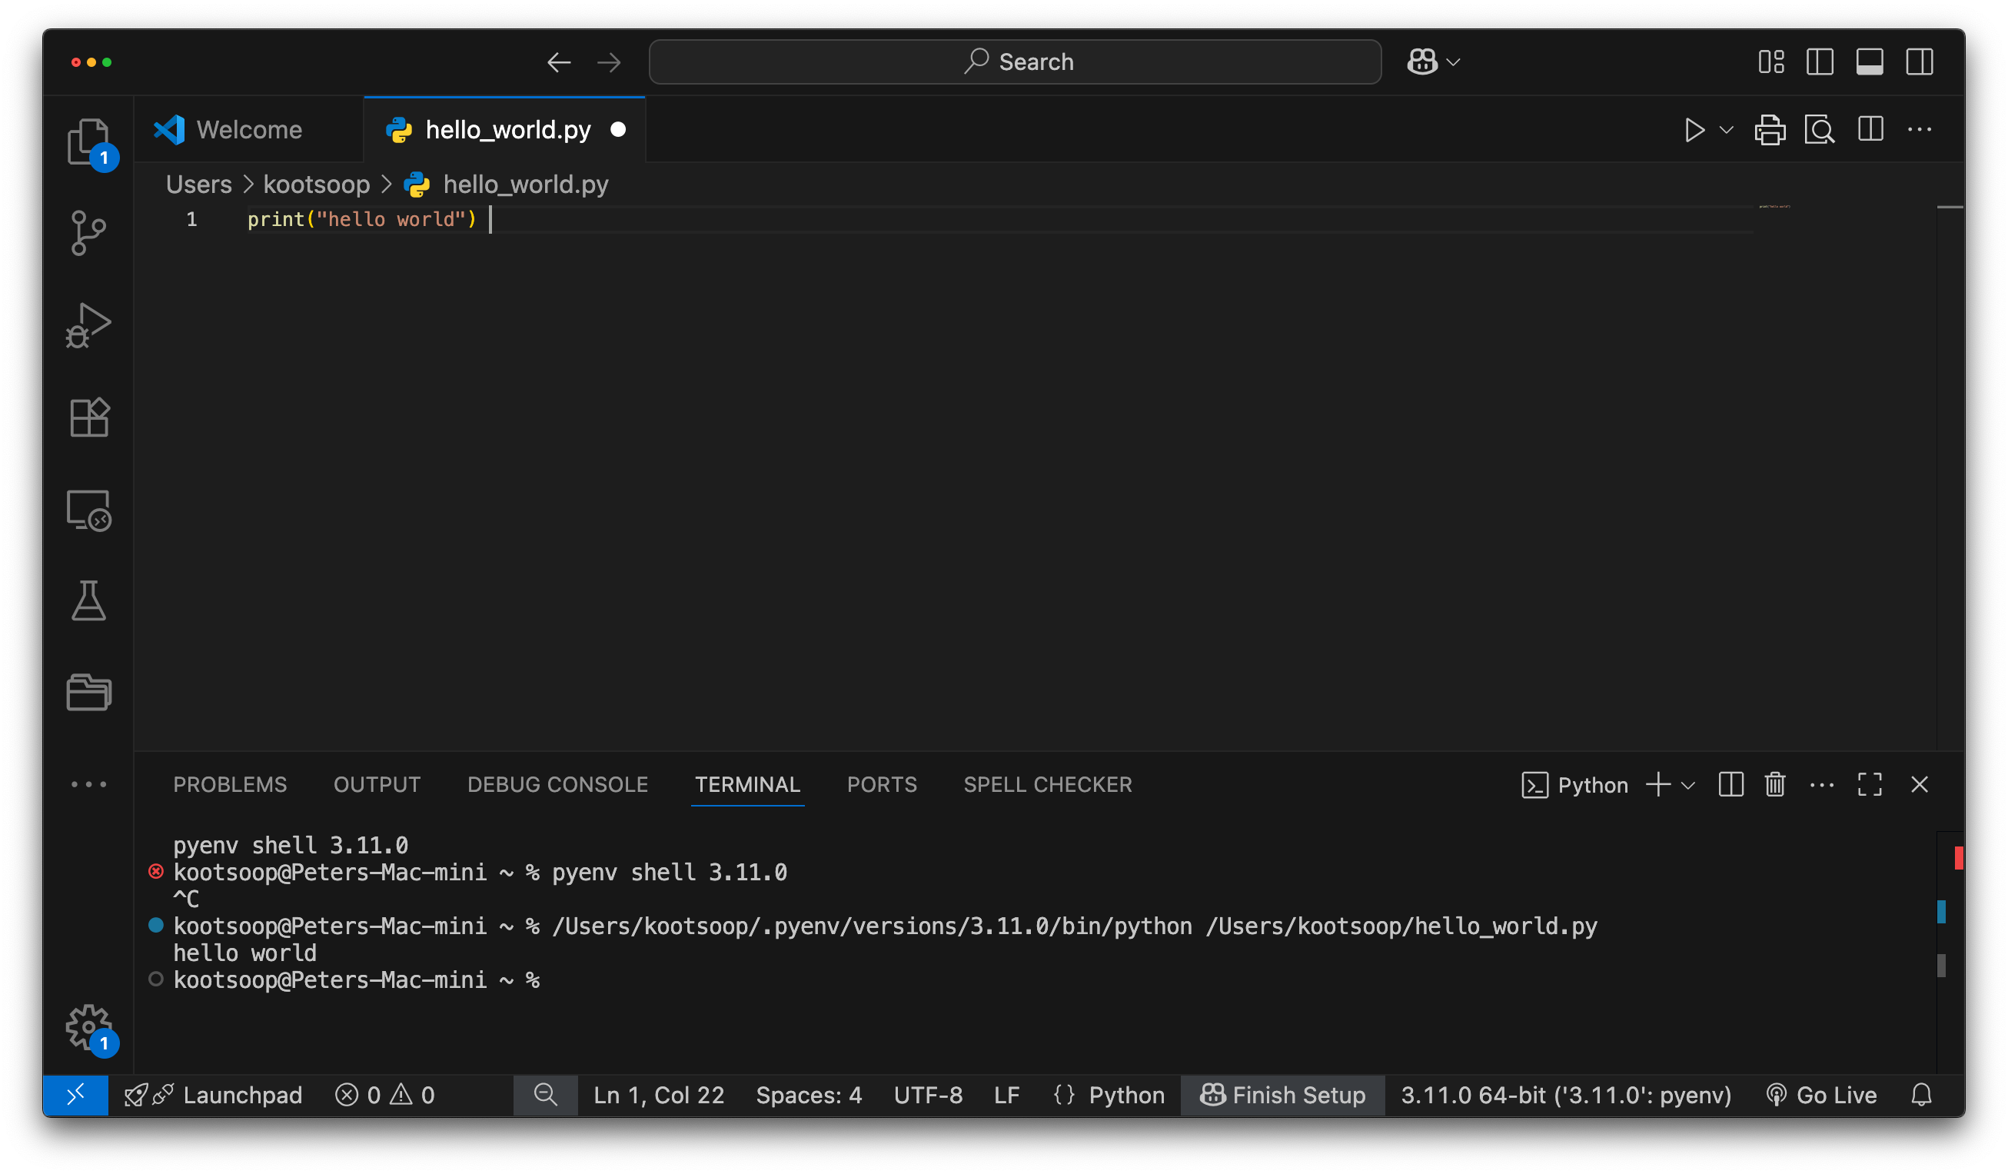Click Finish Setup in status bar
The height and width of the screenshot is (1174, 2008).
[1283, 1096]
